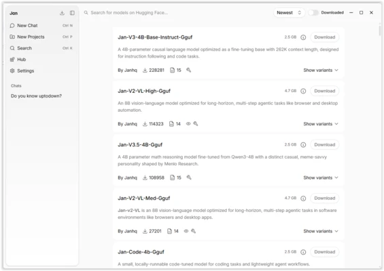The width and height of the screenshot is (384, 271).
Task: Download the Jan-V2-VL-High-Gguf model
Action: pyautogui.click(x=325, y=91)
